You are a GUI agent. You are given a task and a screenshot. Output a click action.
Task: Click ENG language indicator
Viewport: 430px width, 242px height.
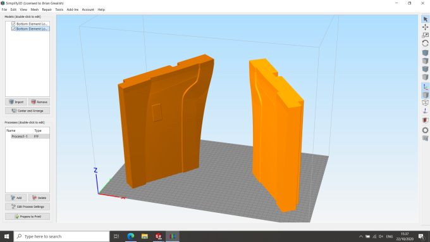[x=390, y=236]
